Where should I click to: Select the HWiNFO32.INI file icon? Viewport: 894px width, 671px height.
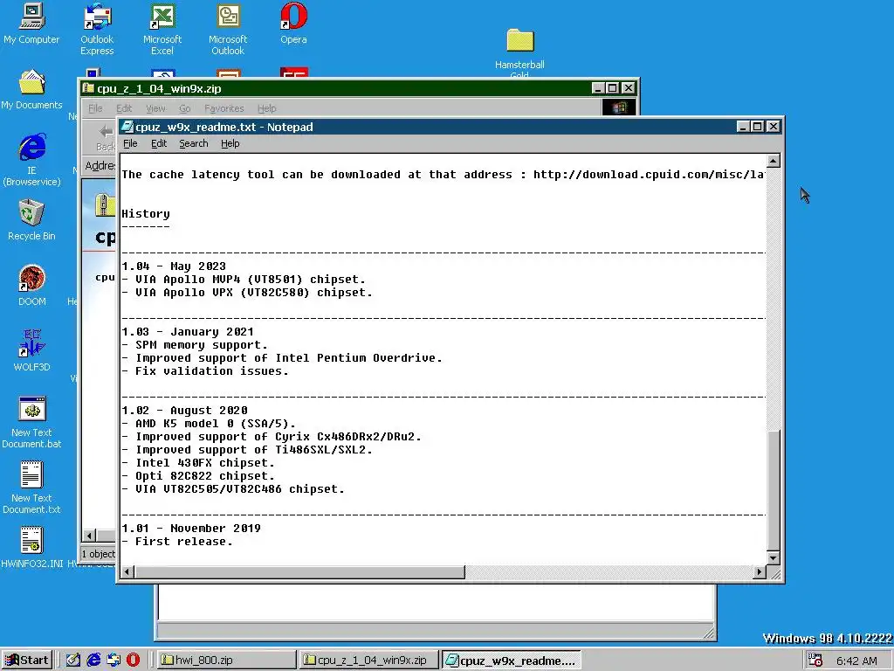31,548
